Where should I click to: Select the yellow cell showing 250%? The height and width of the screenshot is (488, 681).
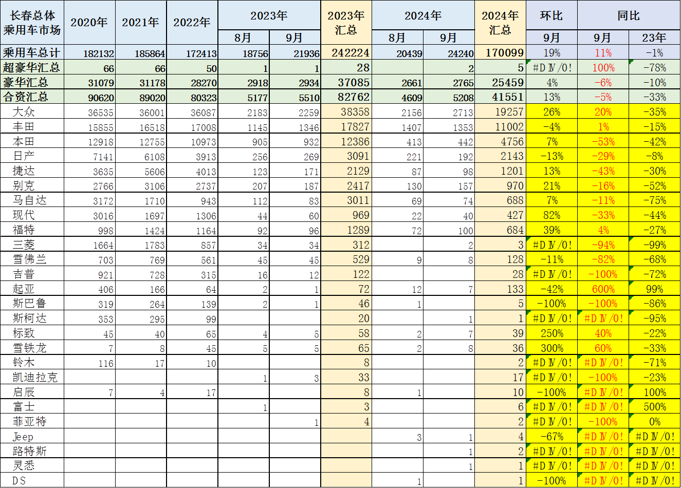click(551, 333)
